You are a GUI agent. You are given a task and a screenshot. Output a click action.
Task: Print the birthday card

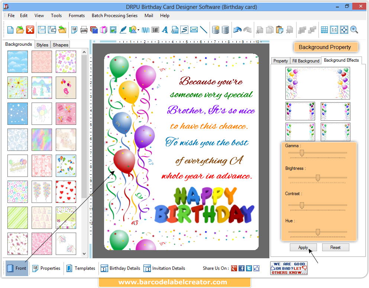[x=84, y=29]
